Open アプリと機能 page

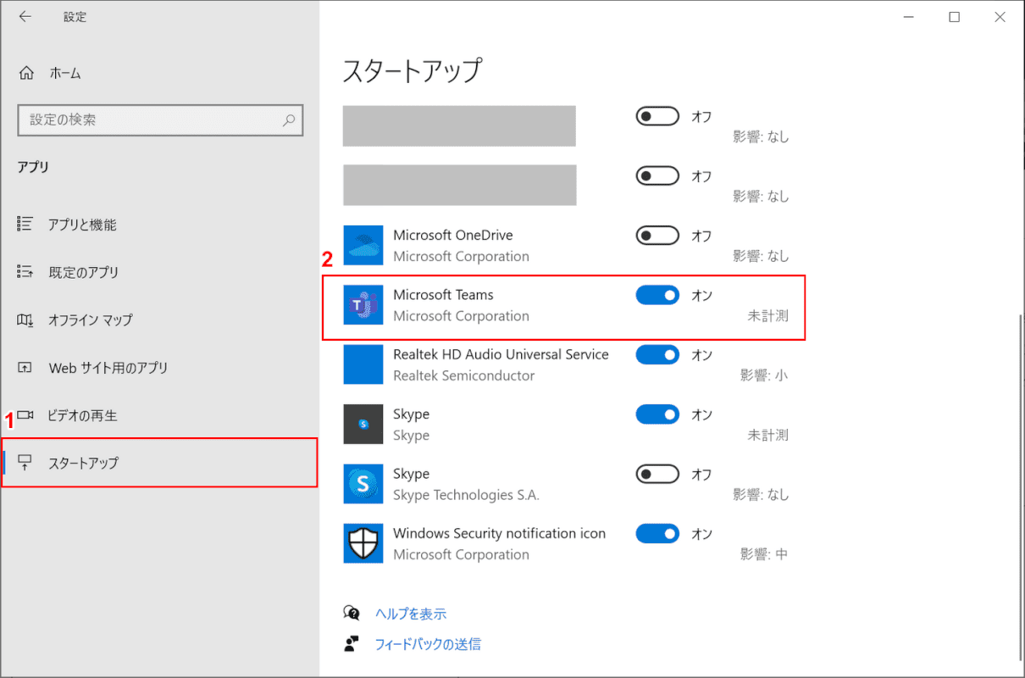[159, 225]
